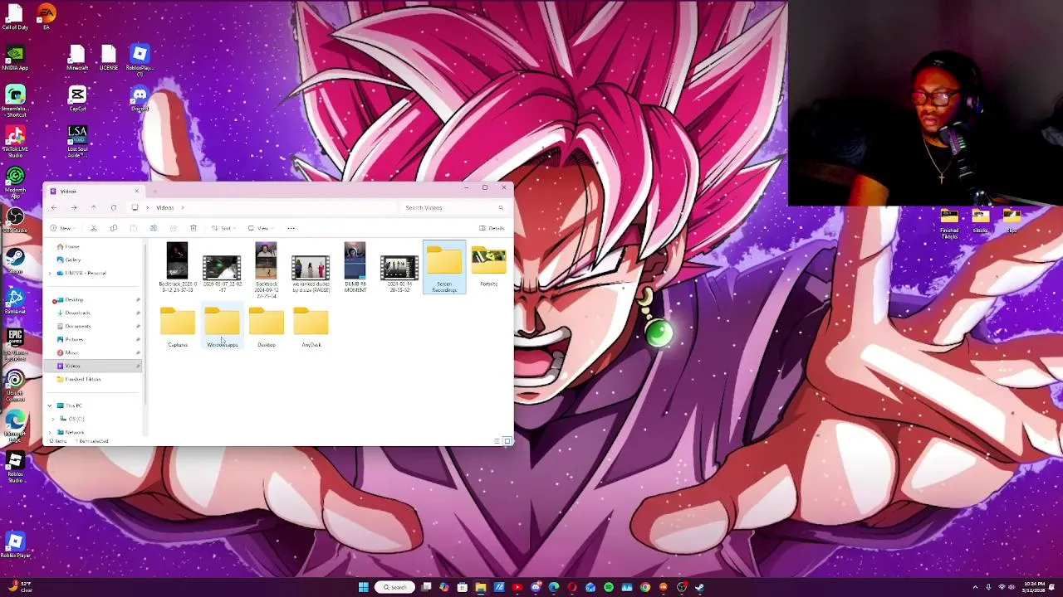This screenshot has height=597, width=1063.
Task: Select the Fortnite folder
Action: tap(488, 266)
